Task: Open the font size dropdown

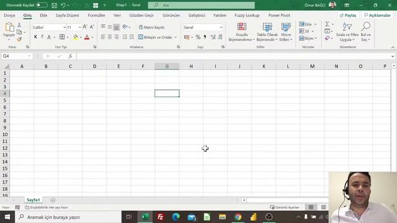Action: click(x=79, y=27)
